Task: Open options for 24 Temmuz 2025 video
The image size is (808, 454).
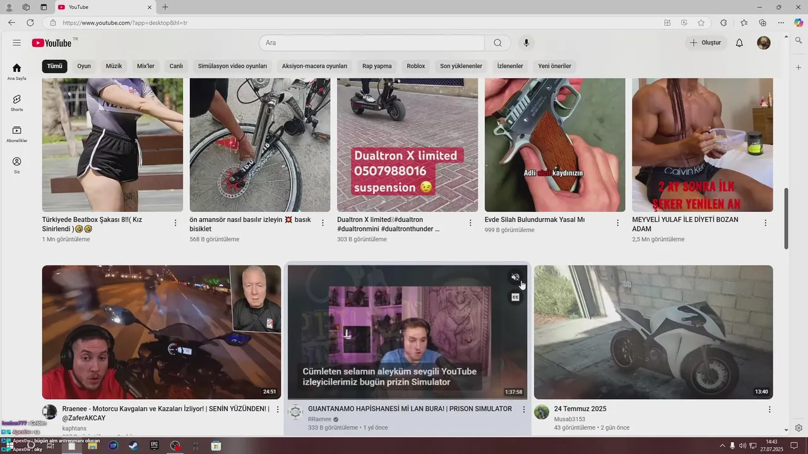Action: (x=769, y=410)
